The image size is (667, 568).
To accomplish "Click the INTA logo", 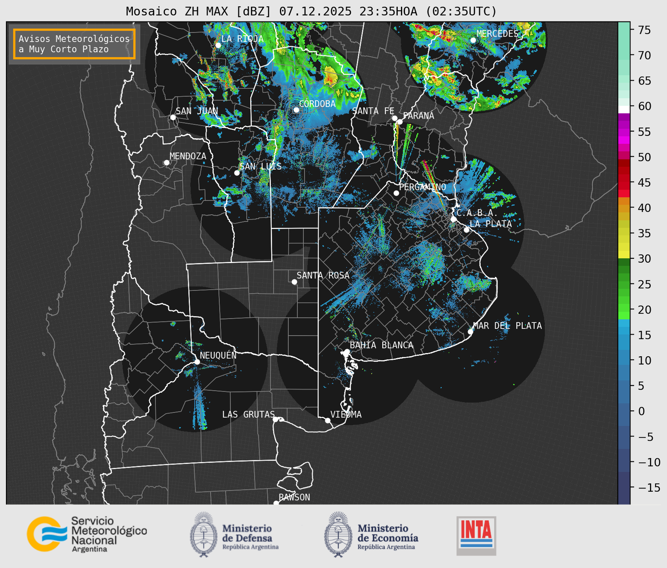I will coord(476,536).
